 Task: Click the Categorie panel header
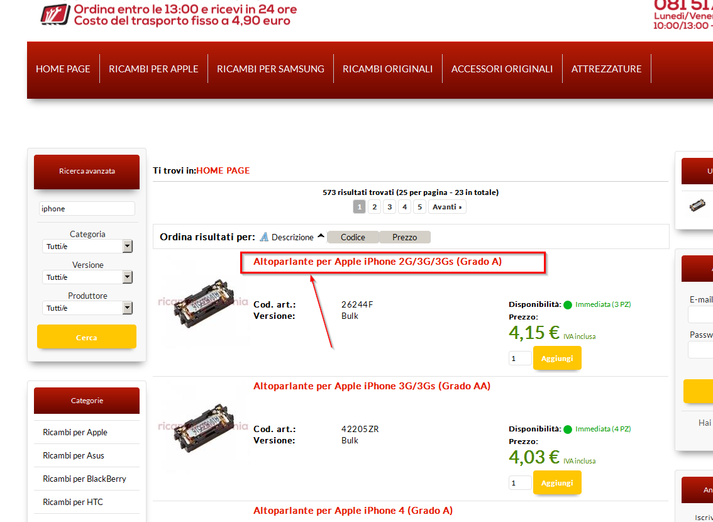(x=87, y=401)
